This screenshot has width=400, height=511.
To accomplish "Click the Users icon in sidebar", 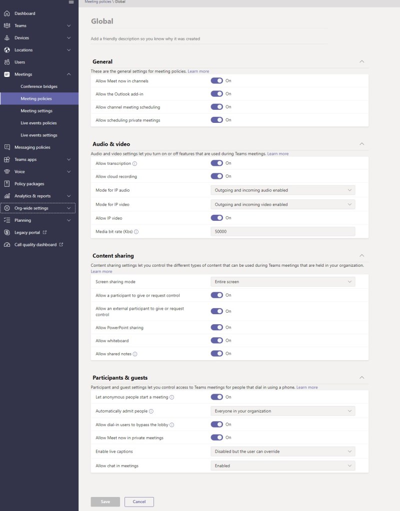I will [7, 62].
